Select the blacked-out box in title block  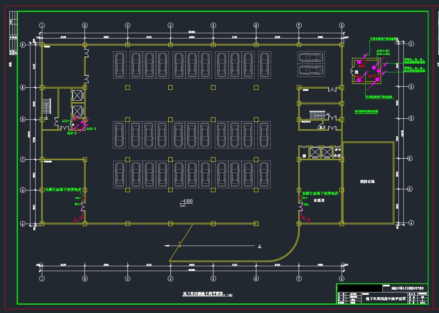coord(359,288)
